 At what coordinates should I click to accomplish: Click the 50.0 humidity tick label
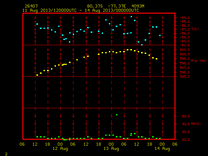click(186, 116)
